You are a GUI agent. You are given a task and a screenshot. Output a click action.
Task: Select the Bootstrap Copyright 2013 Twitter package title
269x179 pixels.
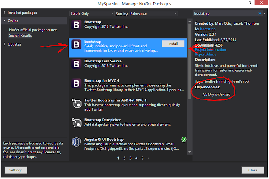tap(93, 22)
